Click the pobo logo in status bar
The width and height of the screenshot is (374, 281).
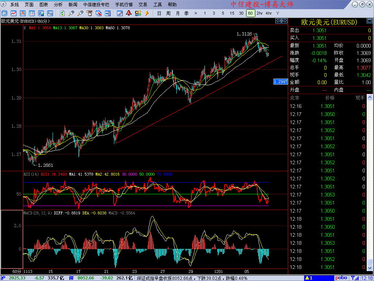tap(341, 278)
